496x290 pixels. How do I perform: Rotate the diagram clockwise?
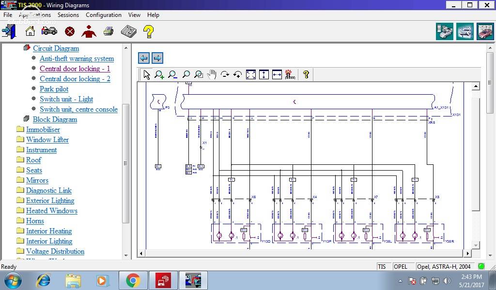point(225,75)
